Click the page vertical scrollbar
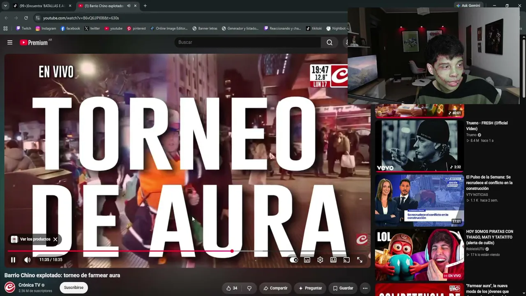Image resolution: width=526 pixels, height=296 pixels. (x=524, y=68)
